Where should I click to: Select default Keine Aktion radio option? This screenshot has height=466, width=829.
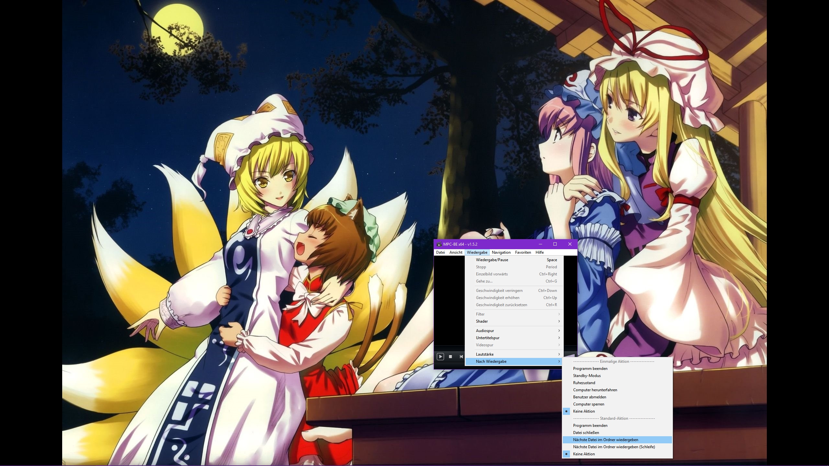(x=584, y=454)
